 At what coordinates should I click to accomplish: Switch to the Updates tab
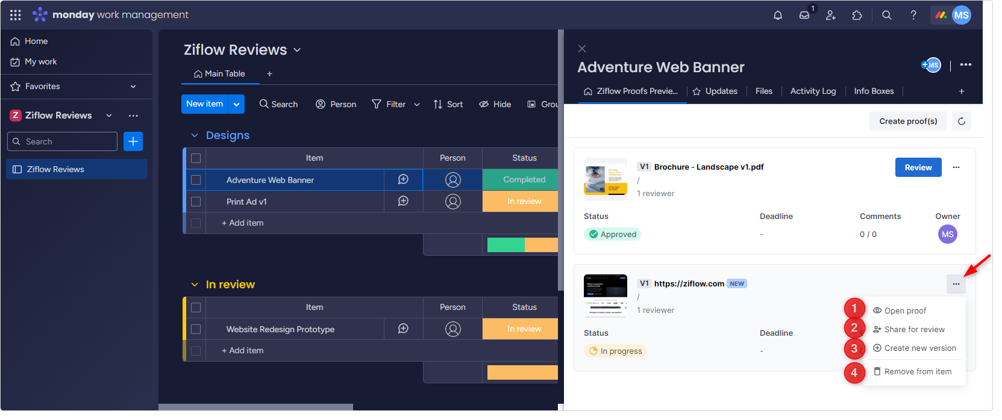coord(715,91)
